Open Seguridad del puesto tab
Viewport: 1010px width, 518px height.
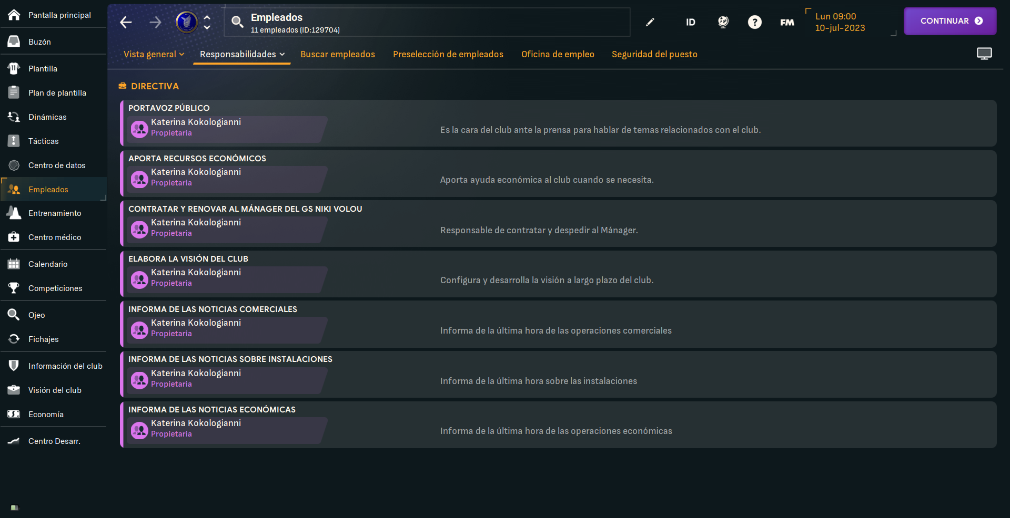654,54
